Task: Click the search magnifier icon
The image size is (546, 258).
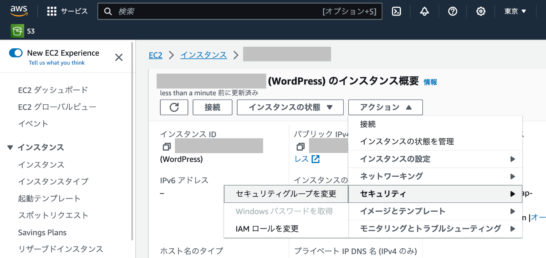Action: pos(108,11)
